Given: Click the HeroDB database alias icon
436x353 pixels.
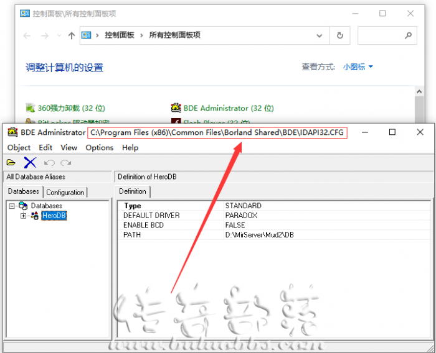Looking at the screenshot, I should coord(35,216).
